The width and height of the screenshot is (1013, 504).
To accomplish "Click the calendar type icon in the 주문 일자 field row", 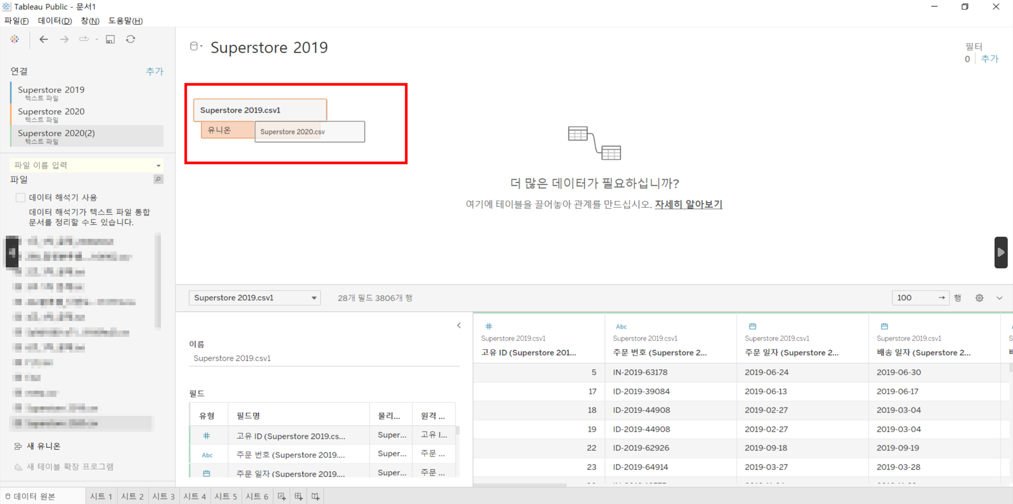I will [206, 473].
